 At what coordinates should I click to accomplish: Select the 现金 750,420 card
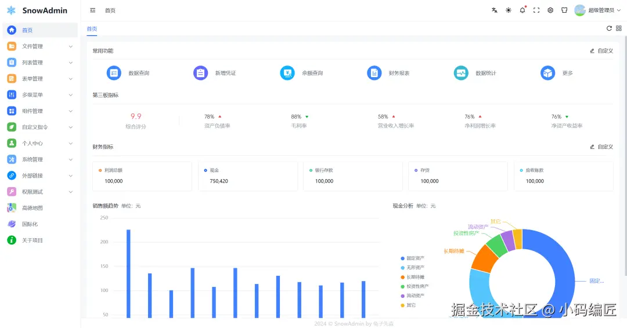(x=248, y=176)
